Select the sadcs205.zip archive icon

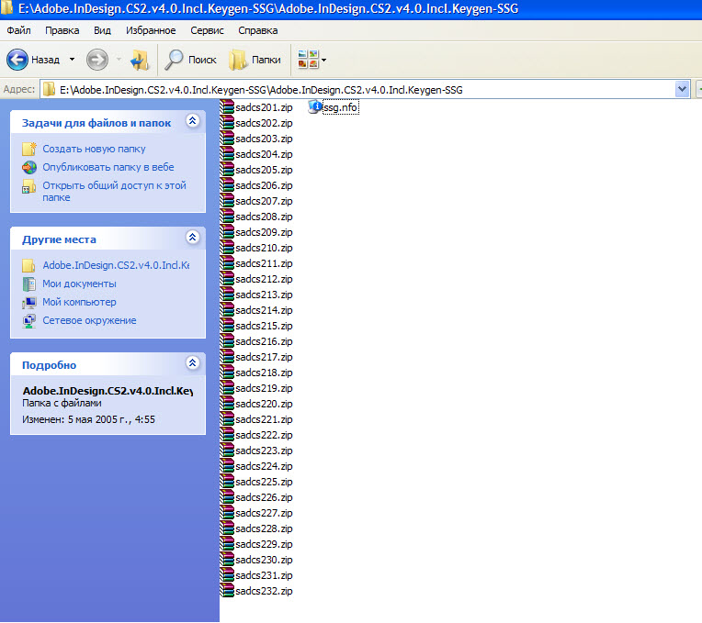click(227, 170)
